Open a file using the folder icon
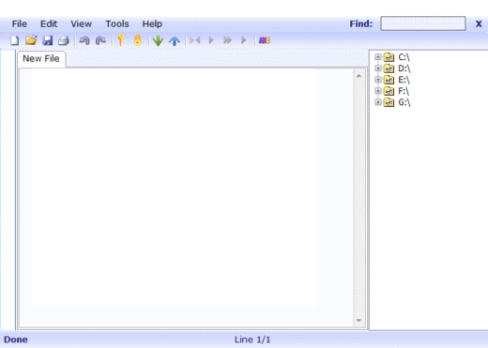 31,40
